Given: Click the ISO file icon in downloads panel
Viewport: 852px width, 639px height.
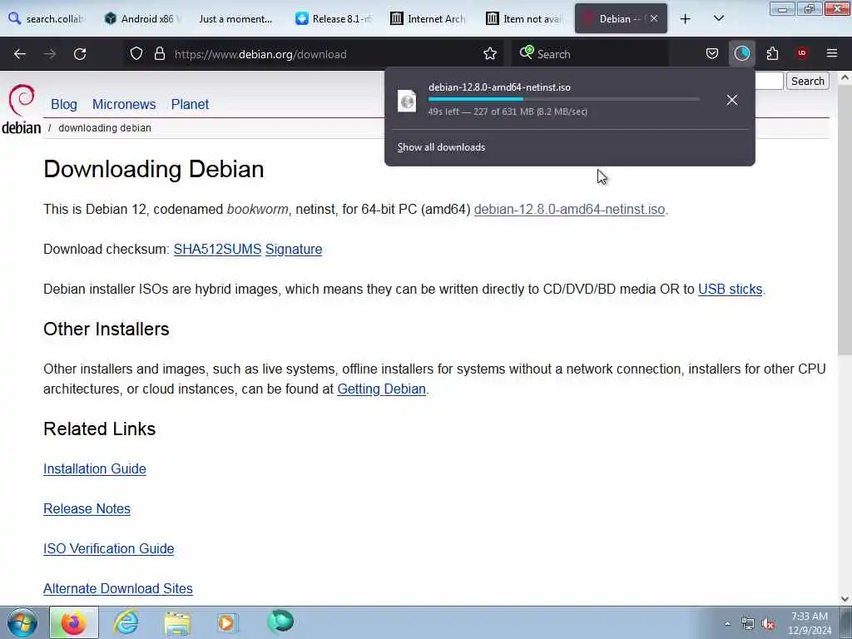Looking at the screenshot, I should pos(407,101).
